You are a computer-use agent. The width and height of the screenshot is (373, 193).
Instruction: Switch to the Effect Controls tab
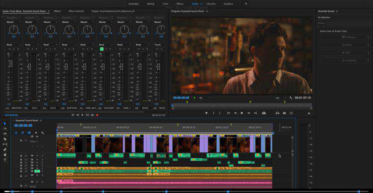coord(76,11)
